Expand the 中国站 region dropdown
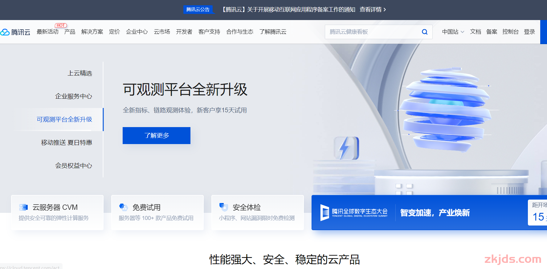 (x=453, y=32)
